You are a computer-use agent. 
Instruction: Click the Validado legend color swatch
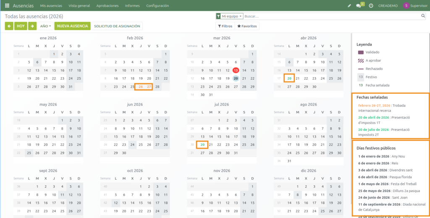(361, 52)
